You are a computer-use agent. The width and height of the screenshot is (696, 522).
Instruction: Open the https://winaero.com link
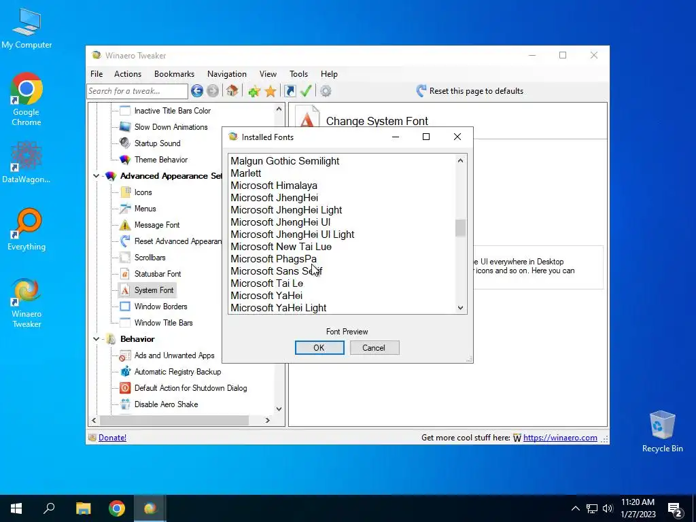(x=560, y=438)
